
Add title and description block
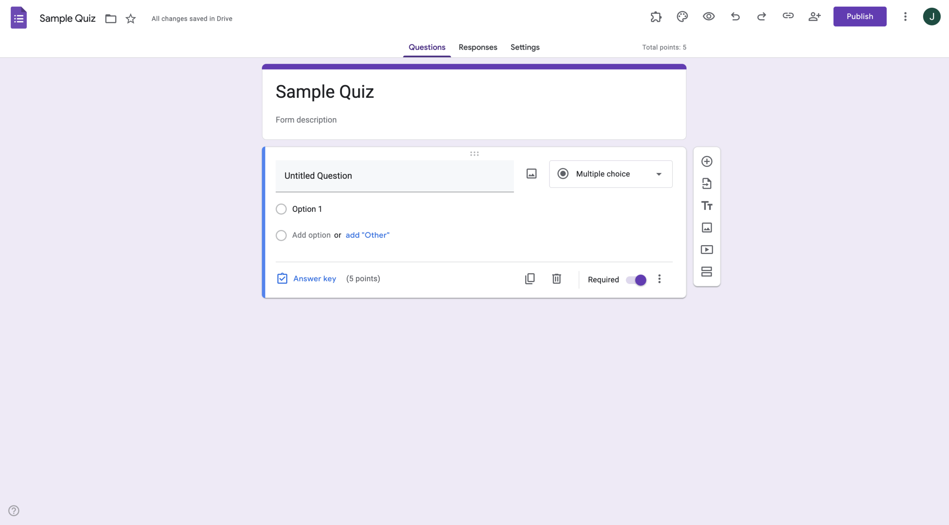pos(707,205)
